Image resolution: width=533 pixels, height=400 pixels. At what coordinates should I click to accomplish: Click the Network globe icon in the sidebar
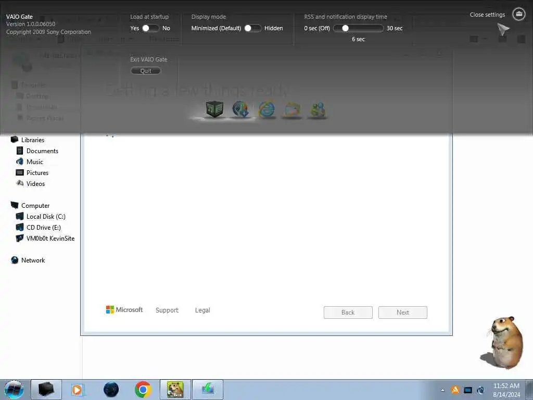pos(15,260)
